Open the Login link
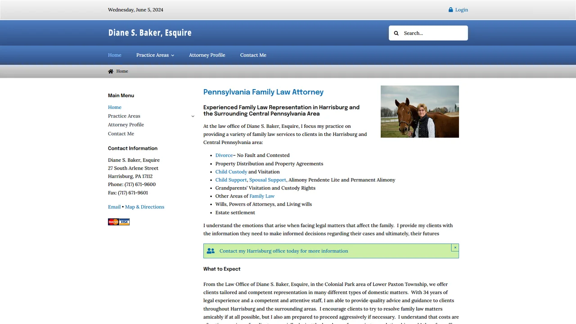Viewport: 576px width, 324px height. coord(462,10)
